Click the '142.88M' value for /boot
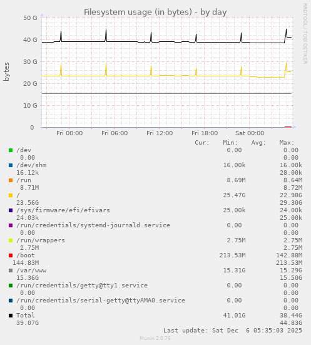Screen dimensions: 311x345 pyautogui.click(x=289, y=255)
